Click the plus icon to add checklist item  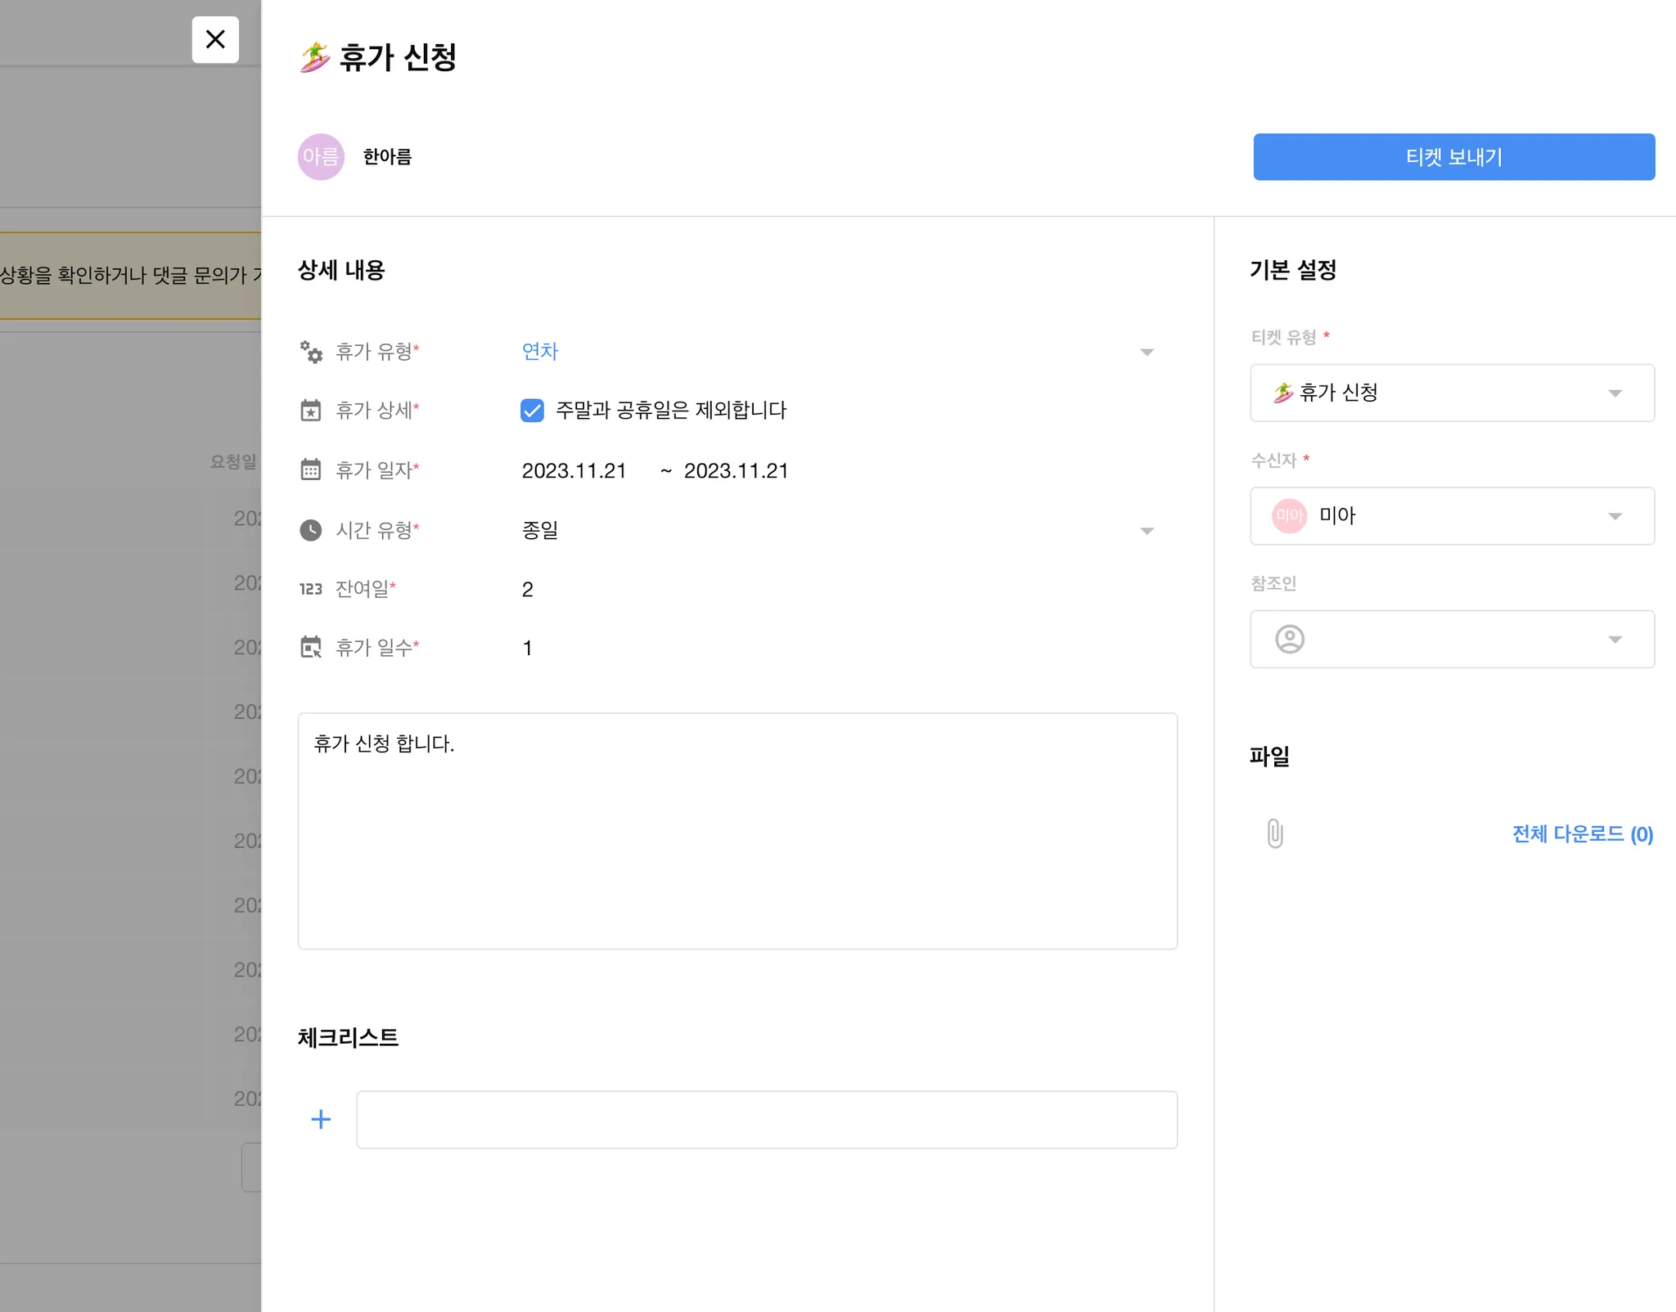click(321, 1119)
